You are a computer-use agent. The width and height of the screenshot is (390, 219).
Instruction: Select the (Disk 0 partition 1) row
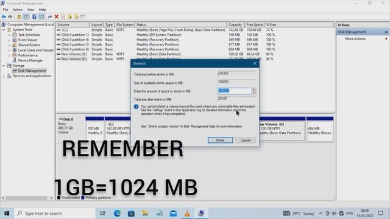point(166,35)
